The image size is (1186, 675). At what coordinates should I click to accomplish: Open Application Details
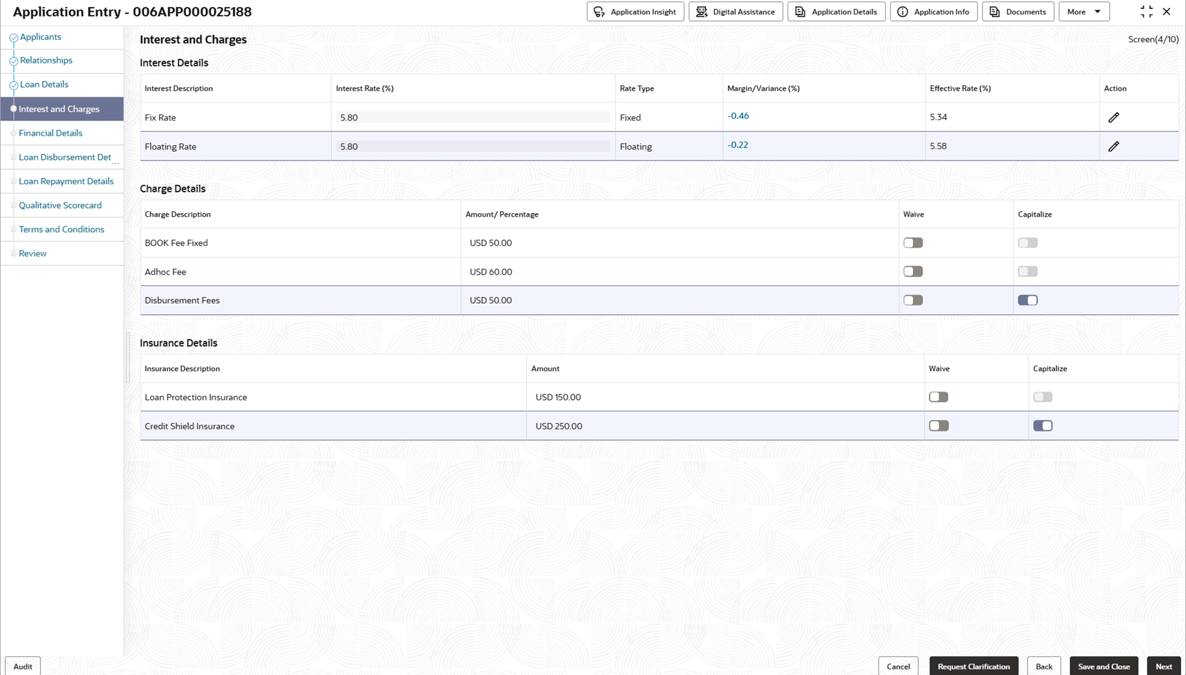click(x=836, y=12)
